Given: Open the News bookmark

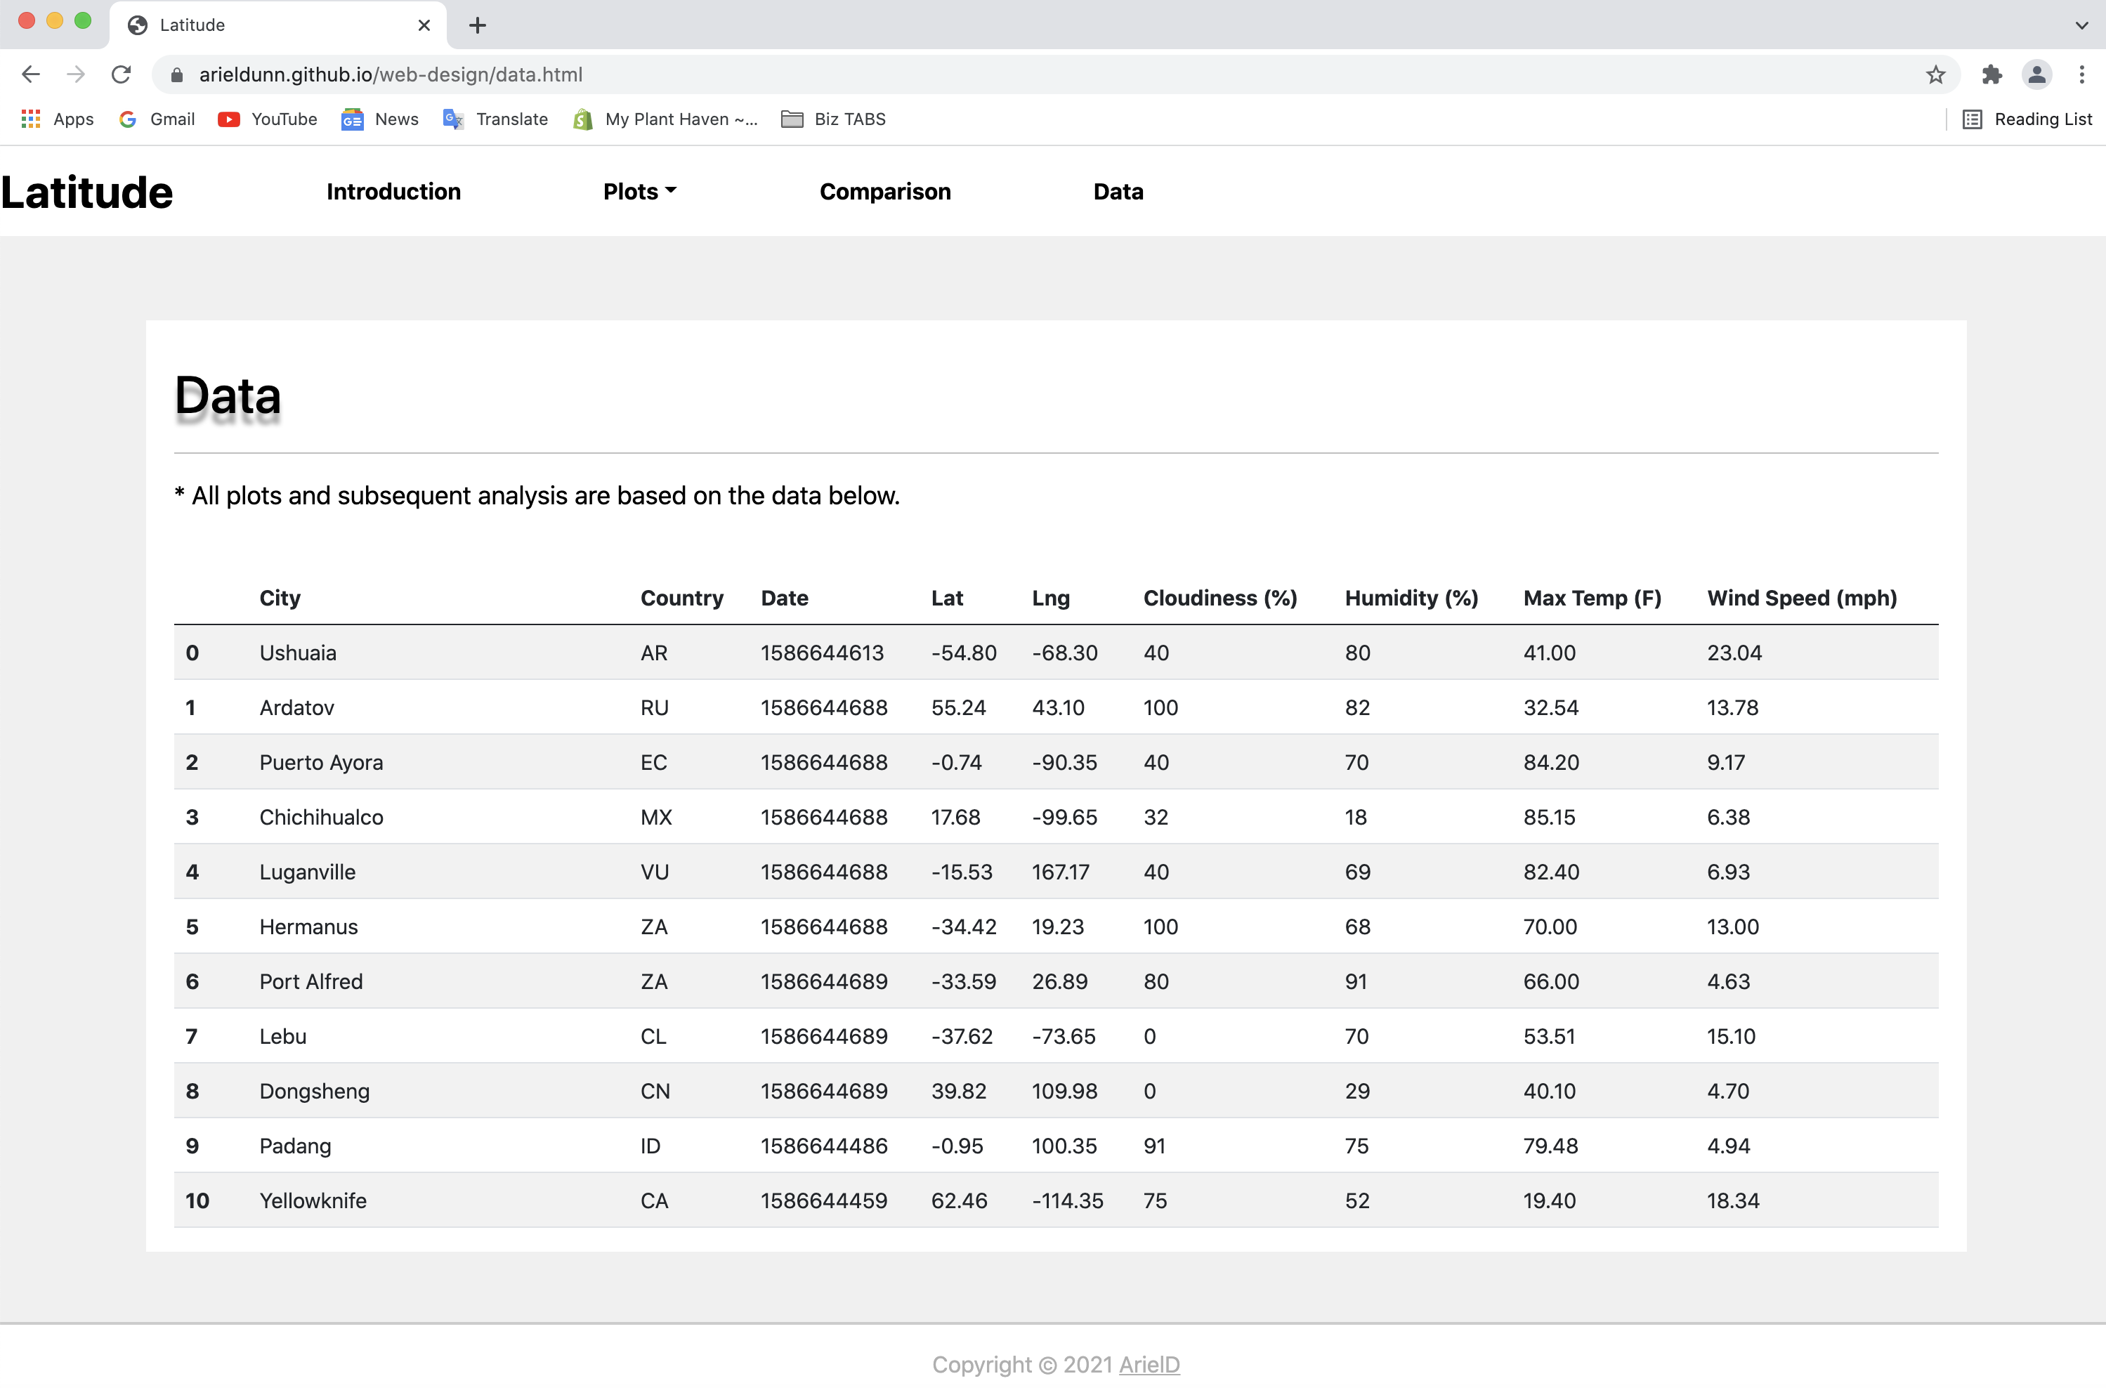Looking at the screenshot, I should click(x=379, y=119).
